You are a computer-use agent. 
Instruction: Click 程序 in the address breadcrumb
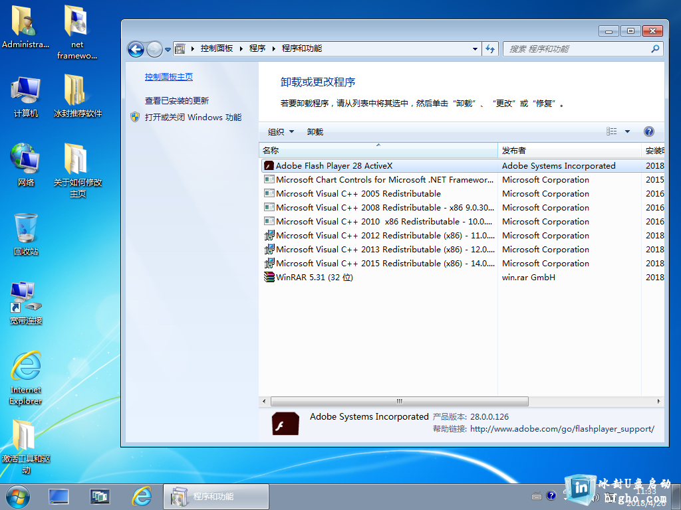click(x=257, y=48)
